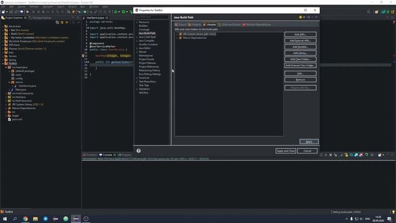Select the Java Code Style property page

pos(147,37)
